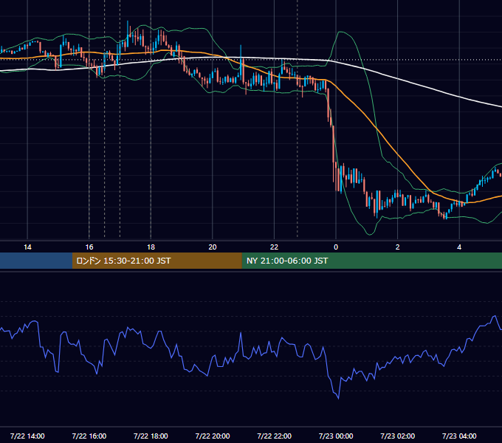Click the 7/22 20:00 label on the oscillator axis

click(x=213, y=436)
